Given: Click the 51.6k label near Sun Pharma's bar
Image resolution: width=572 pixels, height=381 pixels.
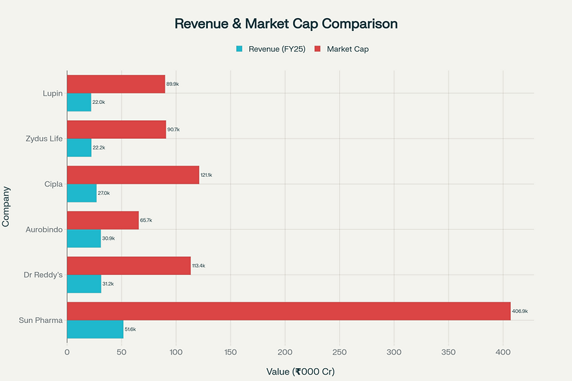Looking at the screenshot, I should pyautogui.click(x=130, y=329).
